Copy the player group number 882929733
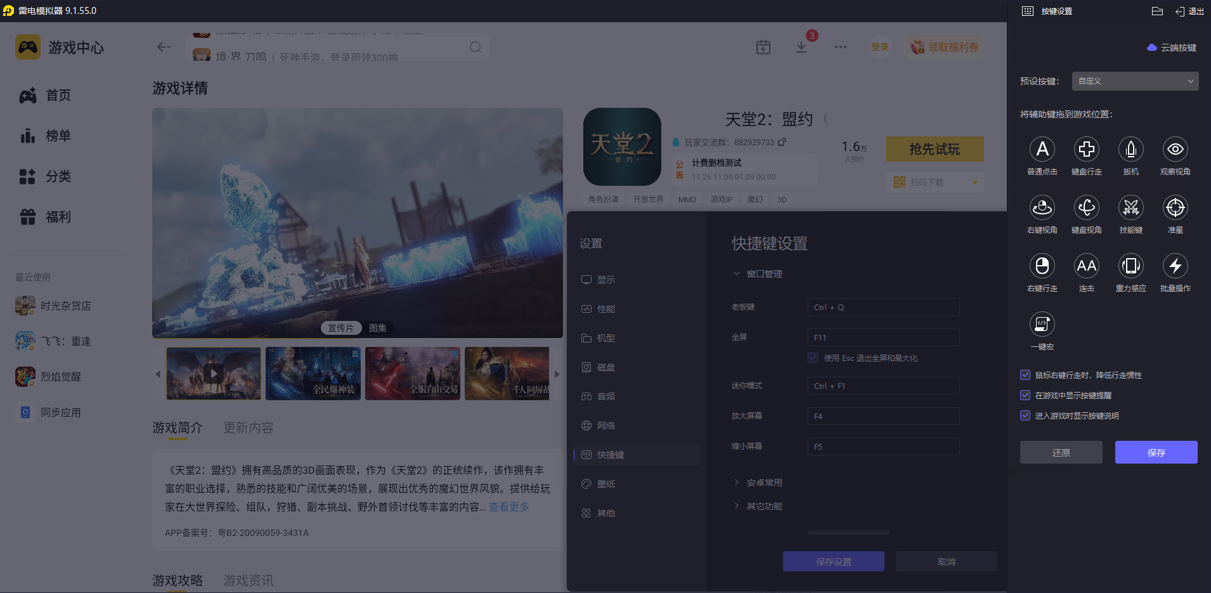Screen dimensions: 1211x593 [782, 142]
